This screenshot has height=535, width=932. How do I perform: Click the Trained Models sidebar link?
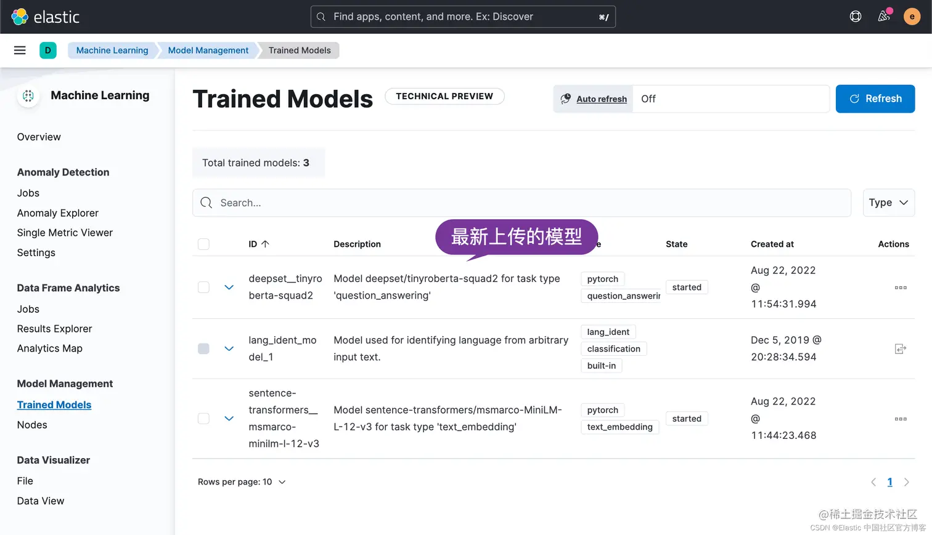tap(54, 404)
